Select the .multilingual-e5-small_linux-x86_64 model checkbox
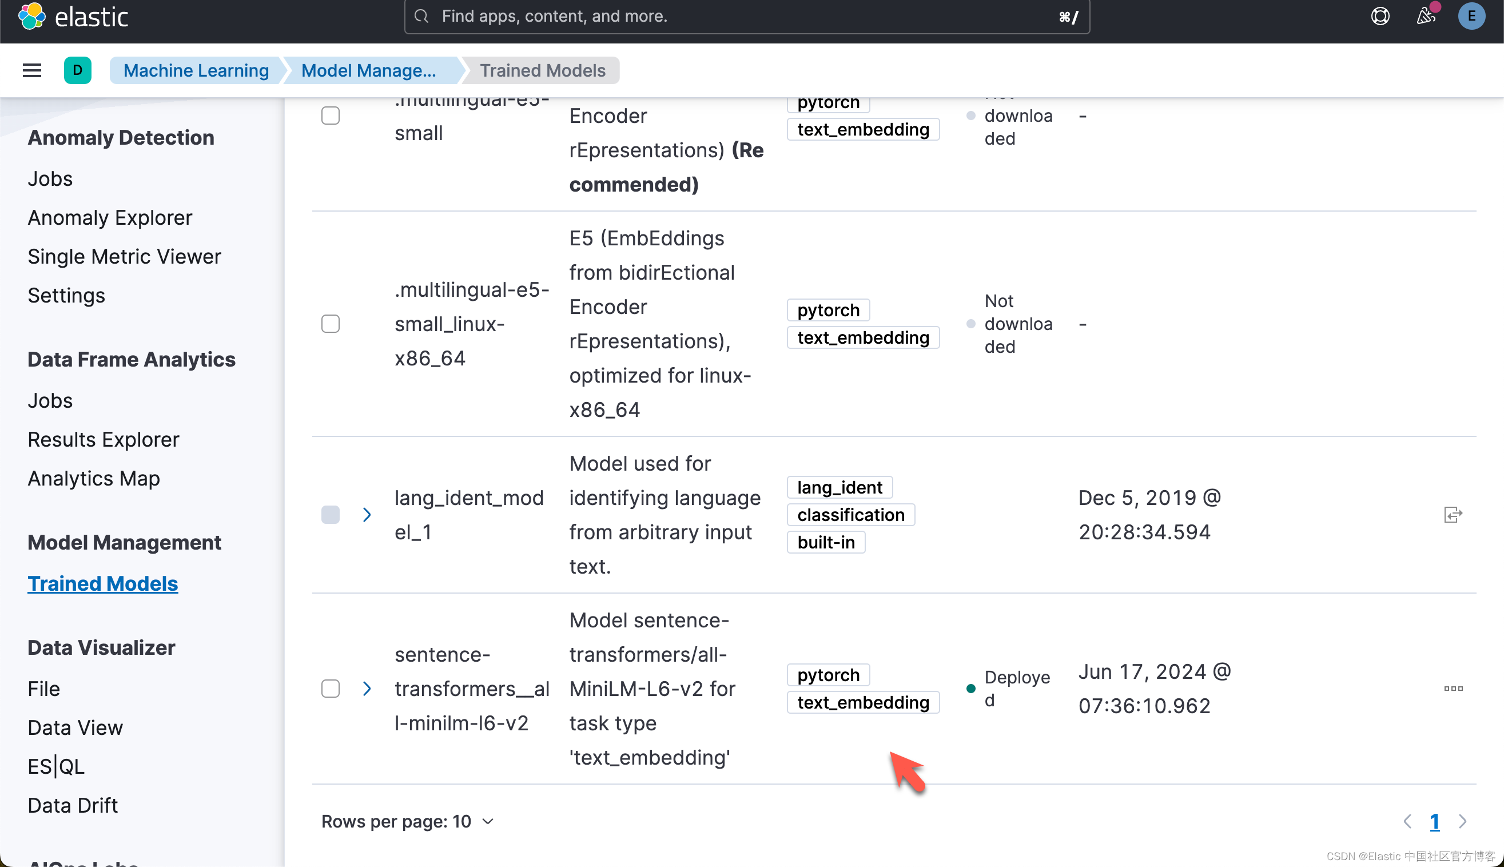Screen dimensions: 1504x867 pos(331,324)
